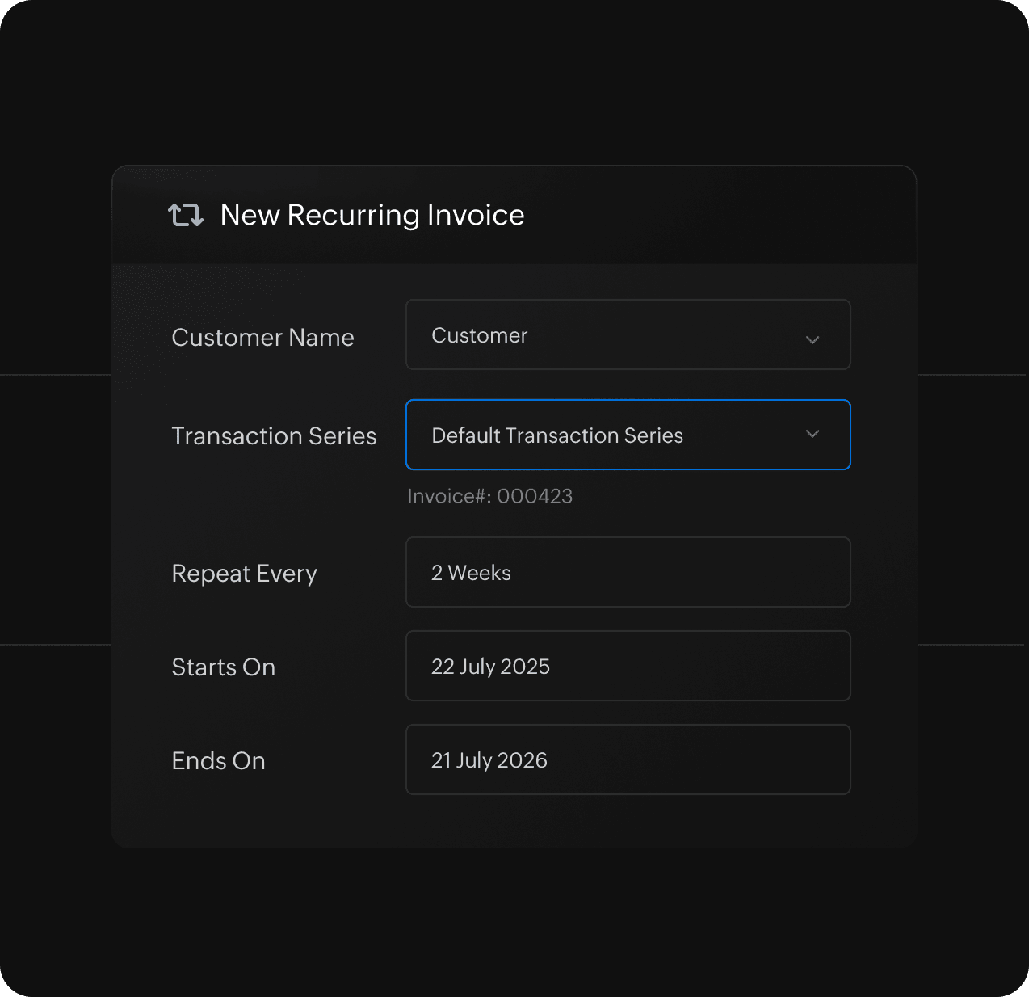Screen dimensions: 1029x997
Task: Click the Customer Name label
Action: [262, 337]
